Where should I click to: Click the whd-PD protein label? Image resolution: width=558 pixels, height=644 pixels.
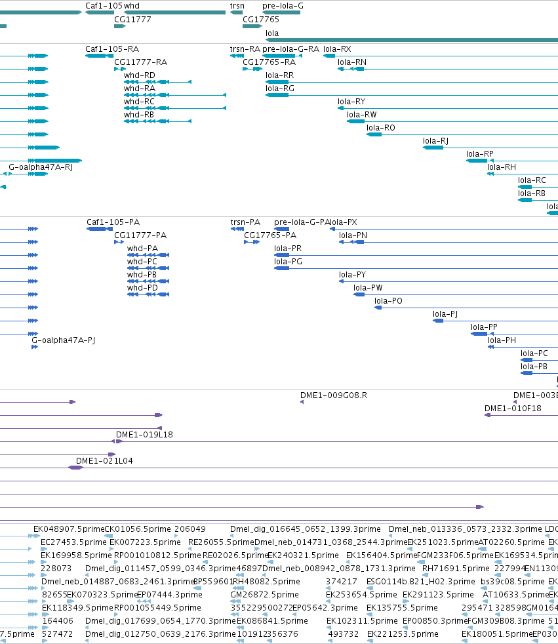click(x=142, y=289)
